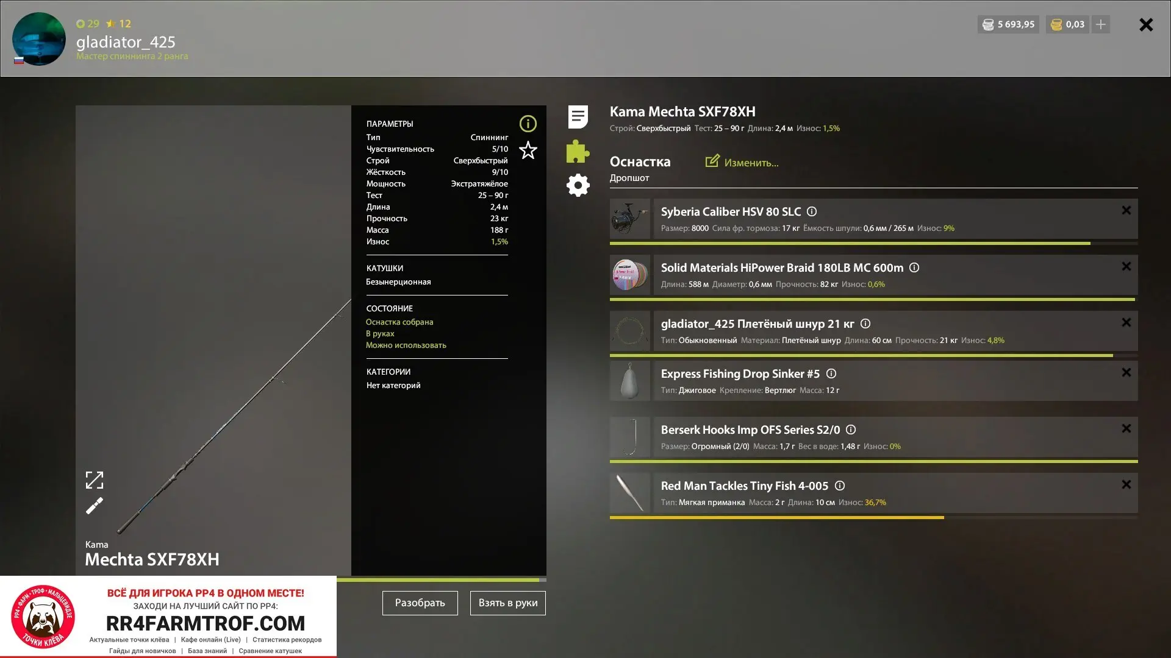Viewport: 1171px width, 658px height.
Task: Open the rod description notes tab
Action: (578, 116)
